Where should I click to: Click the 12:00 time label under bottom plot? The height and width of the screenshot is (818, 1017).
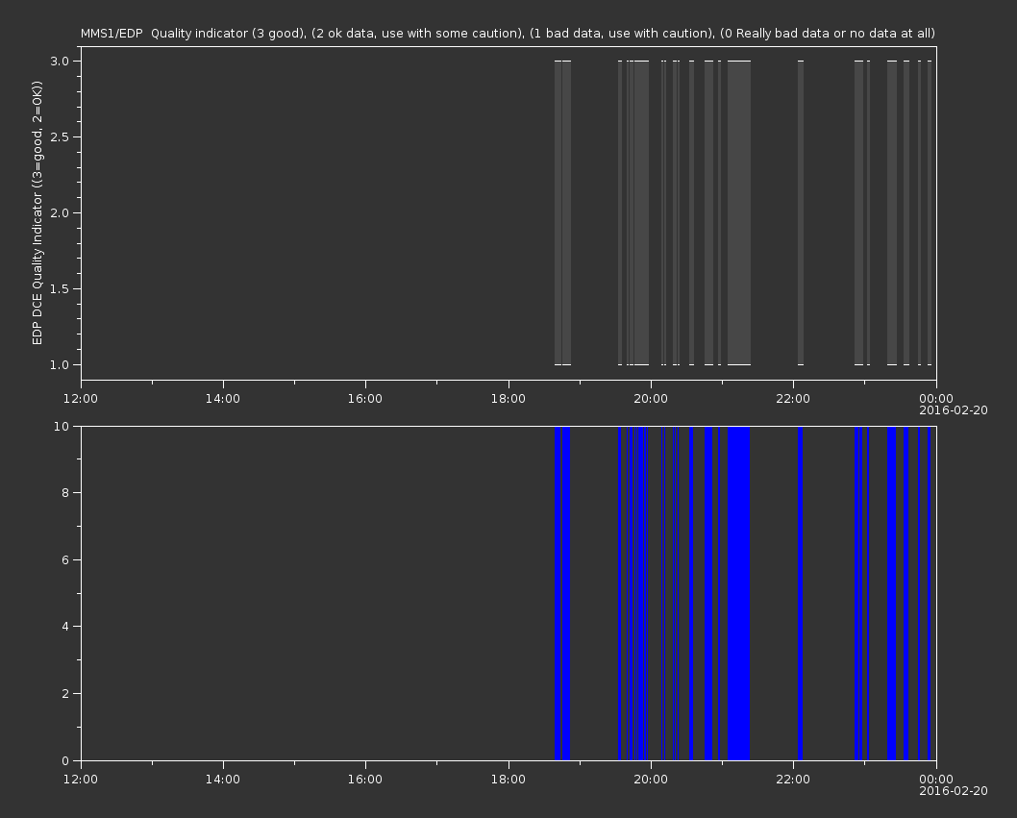click(81, 780)
